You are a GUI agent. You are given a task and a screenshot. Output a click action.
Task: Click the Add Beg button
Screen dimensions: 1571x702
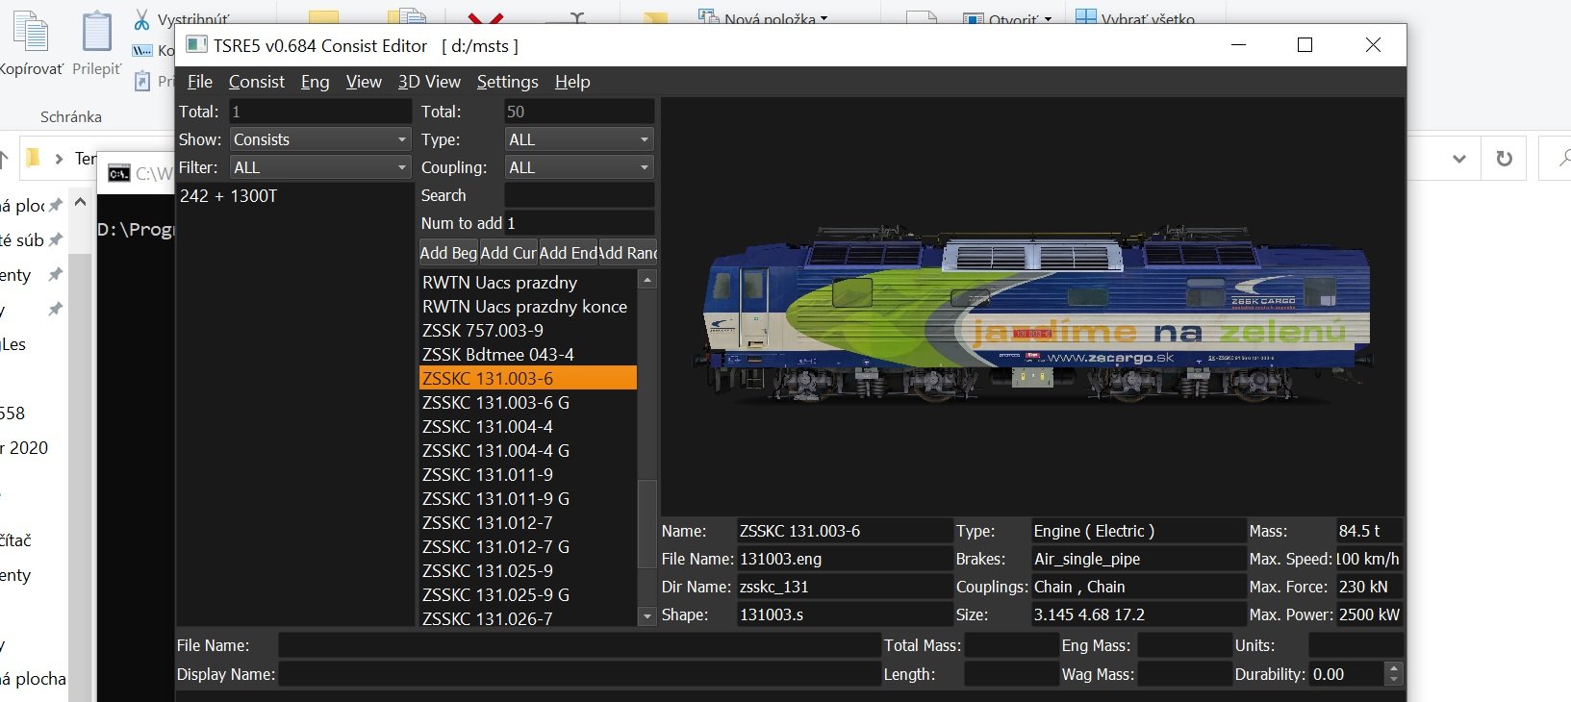(448, 253)
